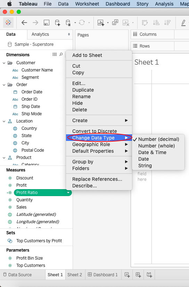Click the search magnifier in Dimensions
The width and height of the screenshot is (189, 287).
tap(61, 54)
